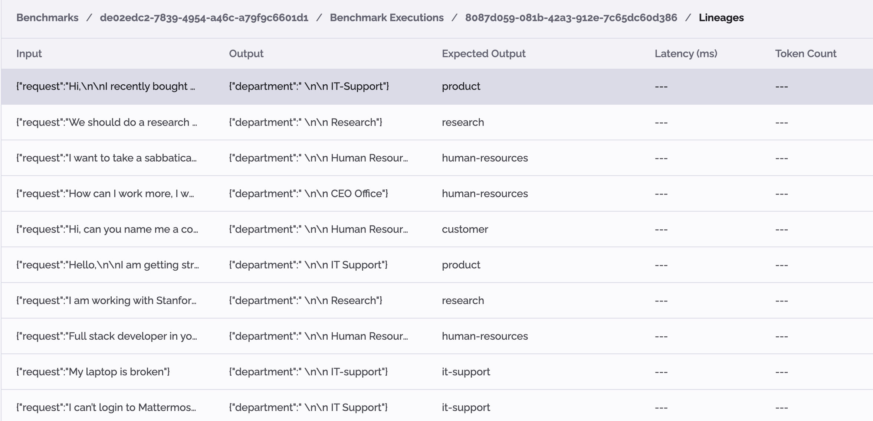
Task: Go to Benchmark Executions breadcrumb
Action: 387,18
